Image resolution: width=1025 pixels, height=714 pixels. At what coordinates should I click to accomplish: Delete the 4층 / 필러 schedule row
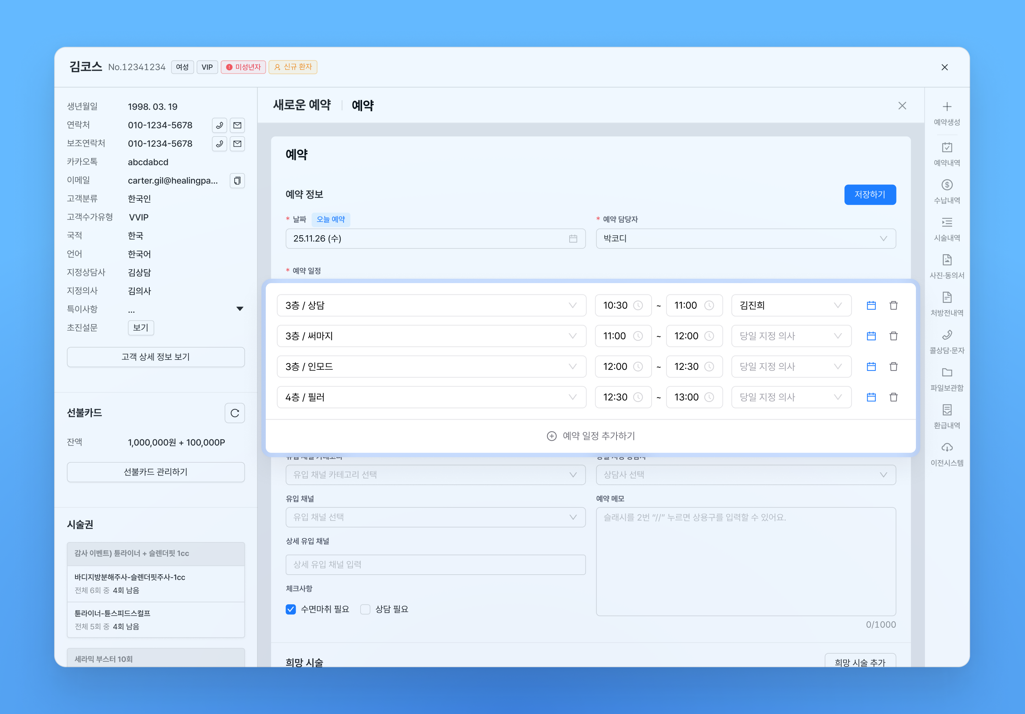(893, 397)
